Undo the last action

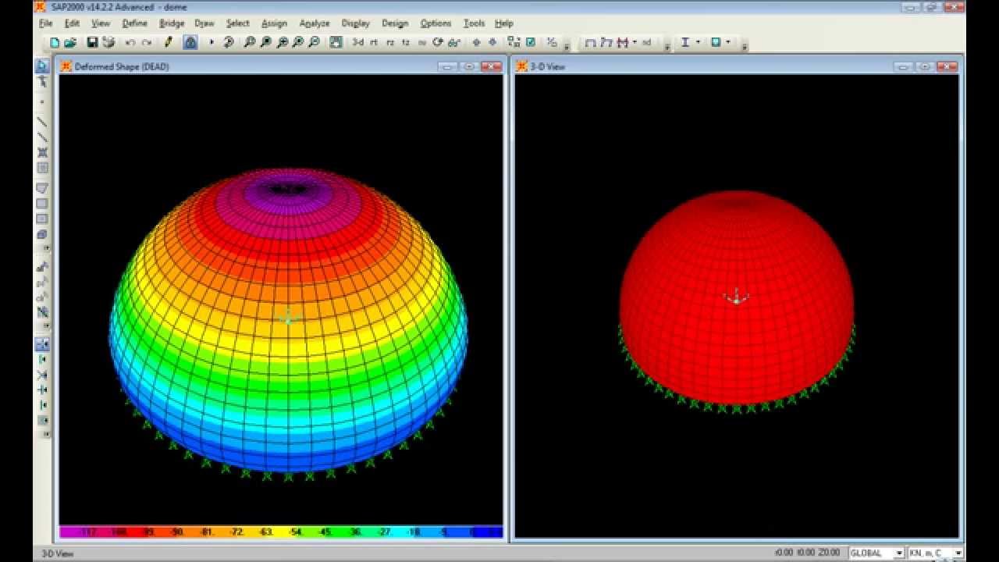130,43
